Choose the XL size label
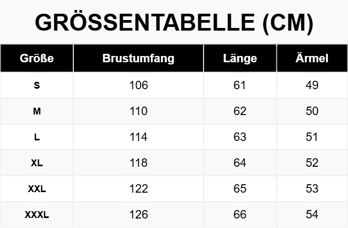The image size is (348, 228). [x=36, y=163]
